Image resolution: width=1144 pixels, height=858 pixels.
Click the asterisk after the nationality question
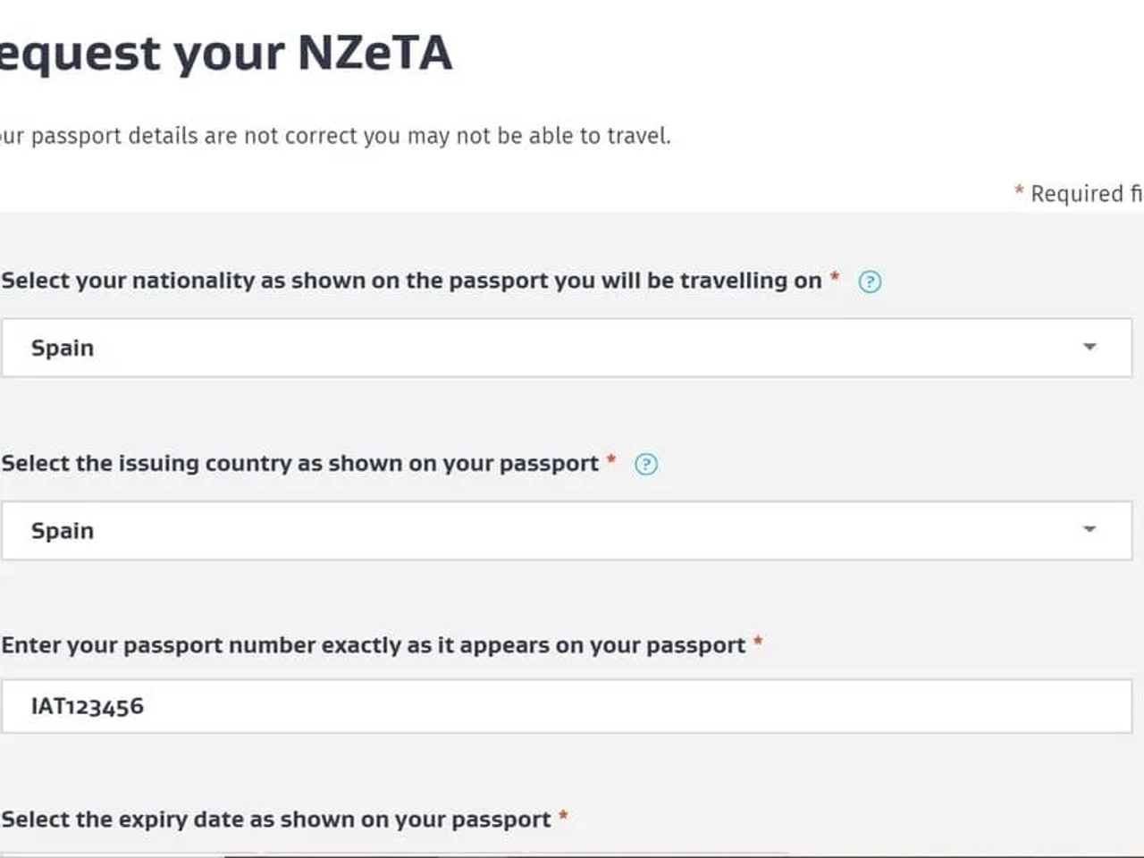click(834, 277)
